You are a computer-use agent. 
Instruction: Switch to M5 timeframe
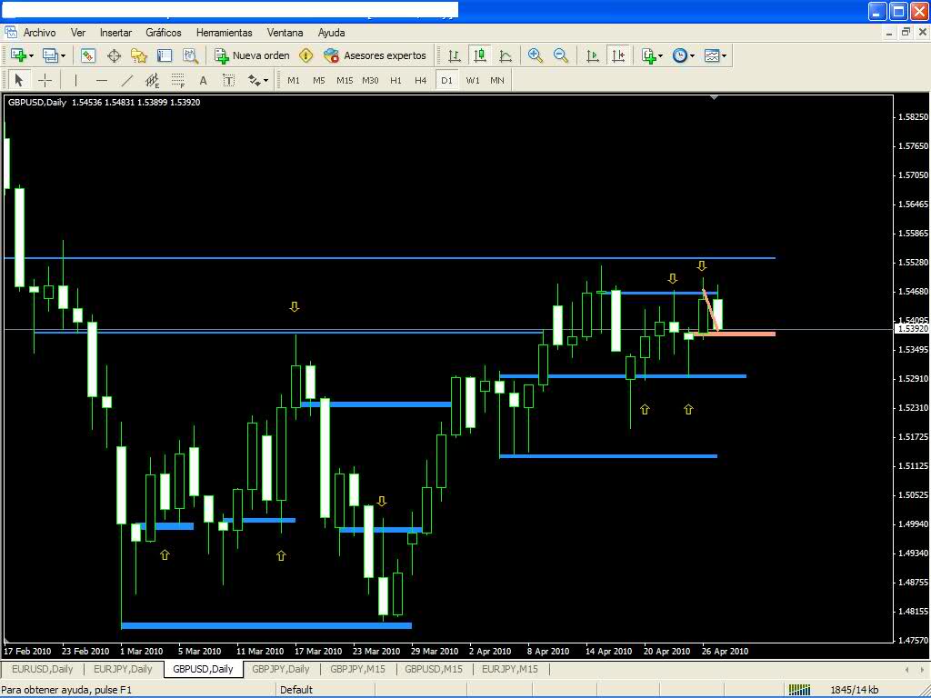click(319, 80)
